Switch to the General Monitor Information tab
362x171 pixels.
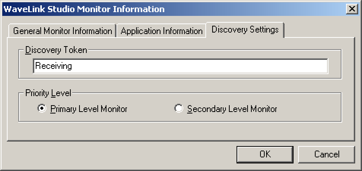[x=62, y=31]
